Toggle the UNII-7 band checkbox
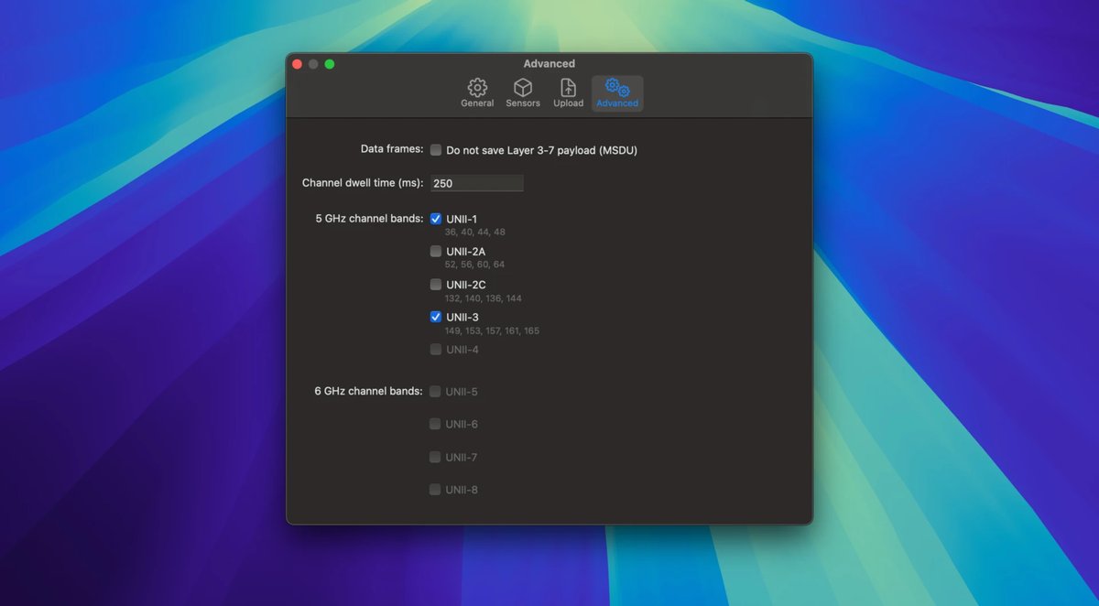Viewport: 1099px width, 606px height. pos(436,457)
